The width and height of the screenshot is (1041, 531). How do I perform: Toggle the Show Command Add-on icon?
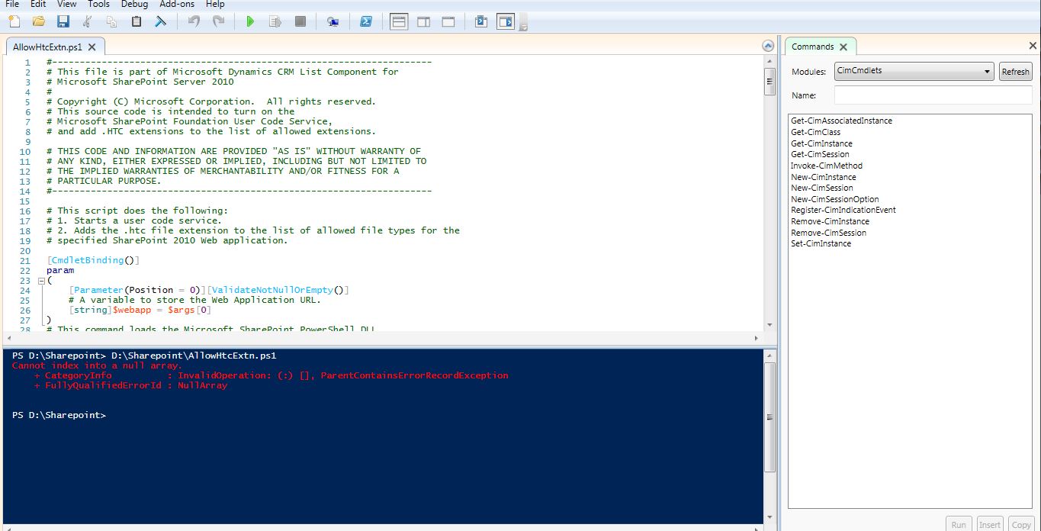point(506,21)
